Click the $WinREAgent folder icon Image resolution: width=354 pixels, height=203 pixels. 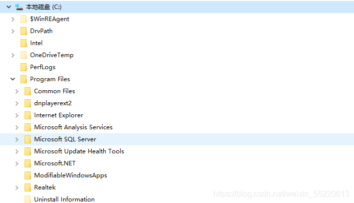24,19
